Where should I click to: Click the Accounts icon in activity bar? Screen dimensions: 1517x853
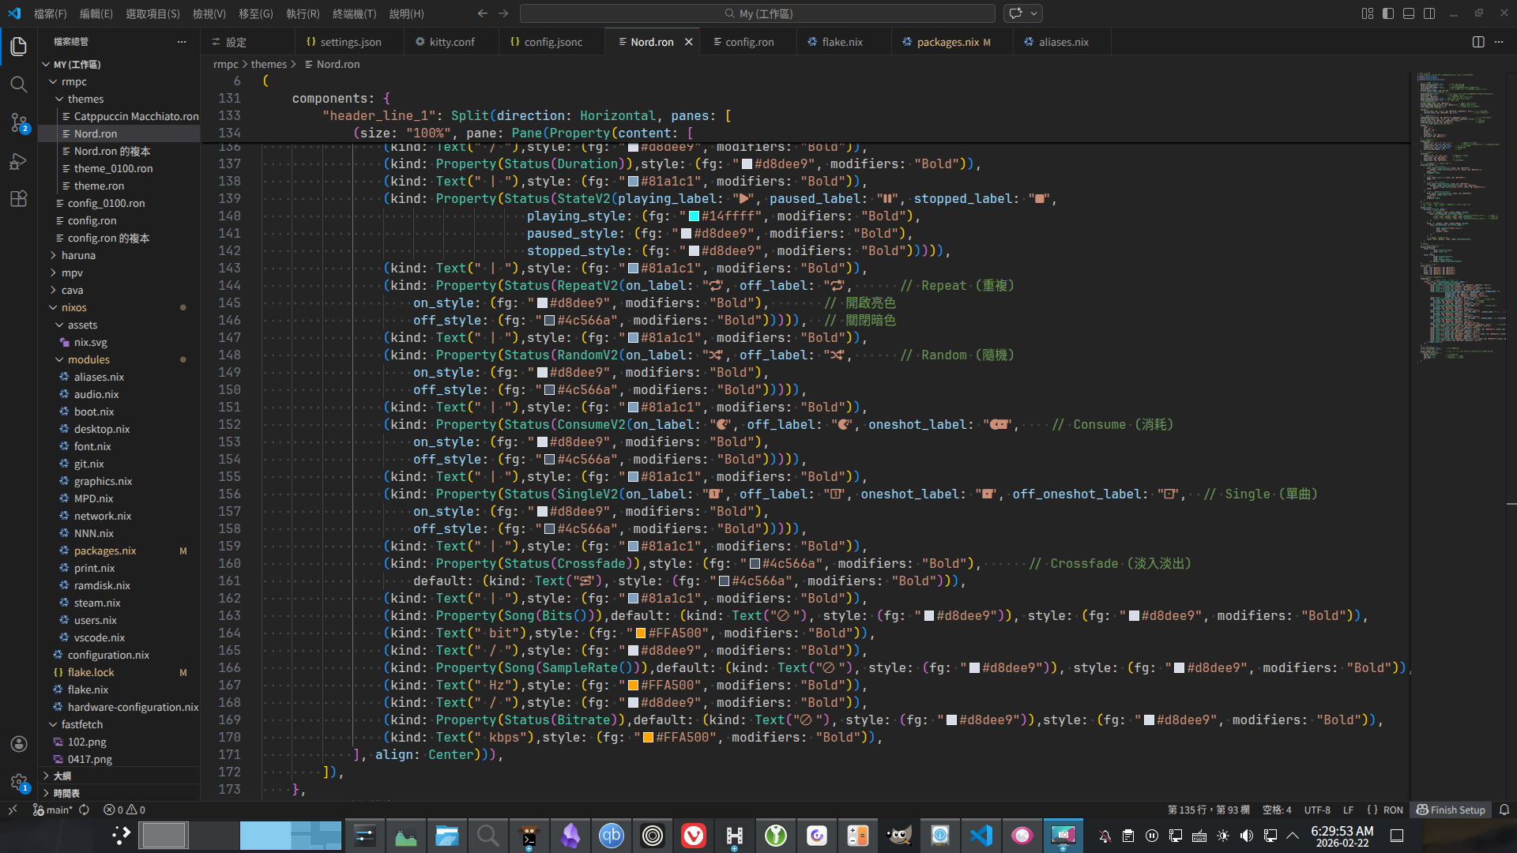(19, 744)
